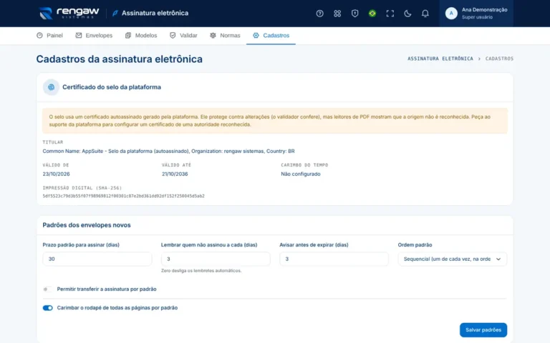Open the help question mark icon
550x343 pixels.
point(319,14)
